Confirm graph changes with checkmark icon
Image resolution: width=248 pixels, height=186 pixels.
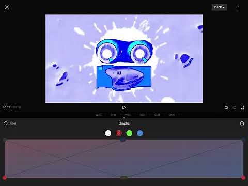[242, 123]
